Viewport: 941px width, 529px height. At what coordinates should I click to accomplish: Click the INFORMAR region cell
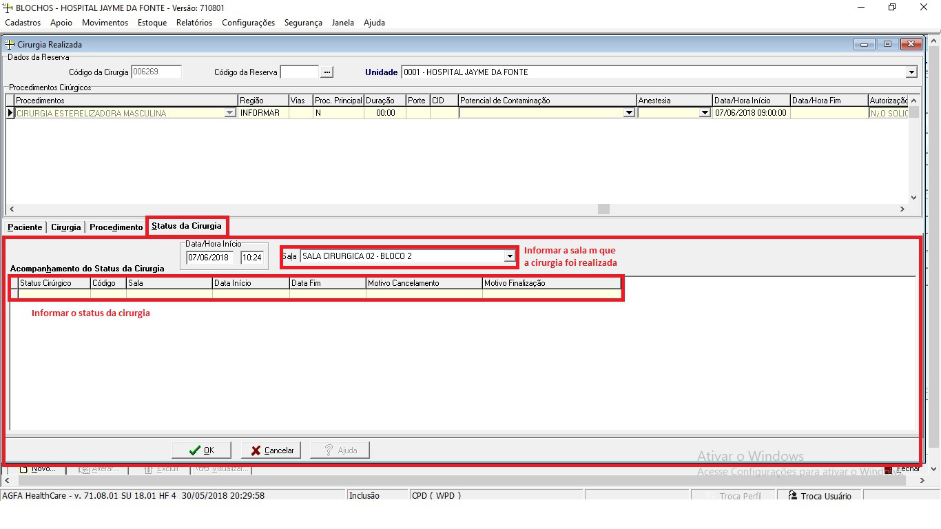click(263, 113)
